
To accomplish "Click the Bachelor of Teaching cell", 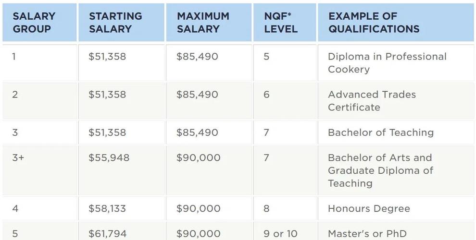I will [x=380, y=132].
